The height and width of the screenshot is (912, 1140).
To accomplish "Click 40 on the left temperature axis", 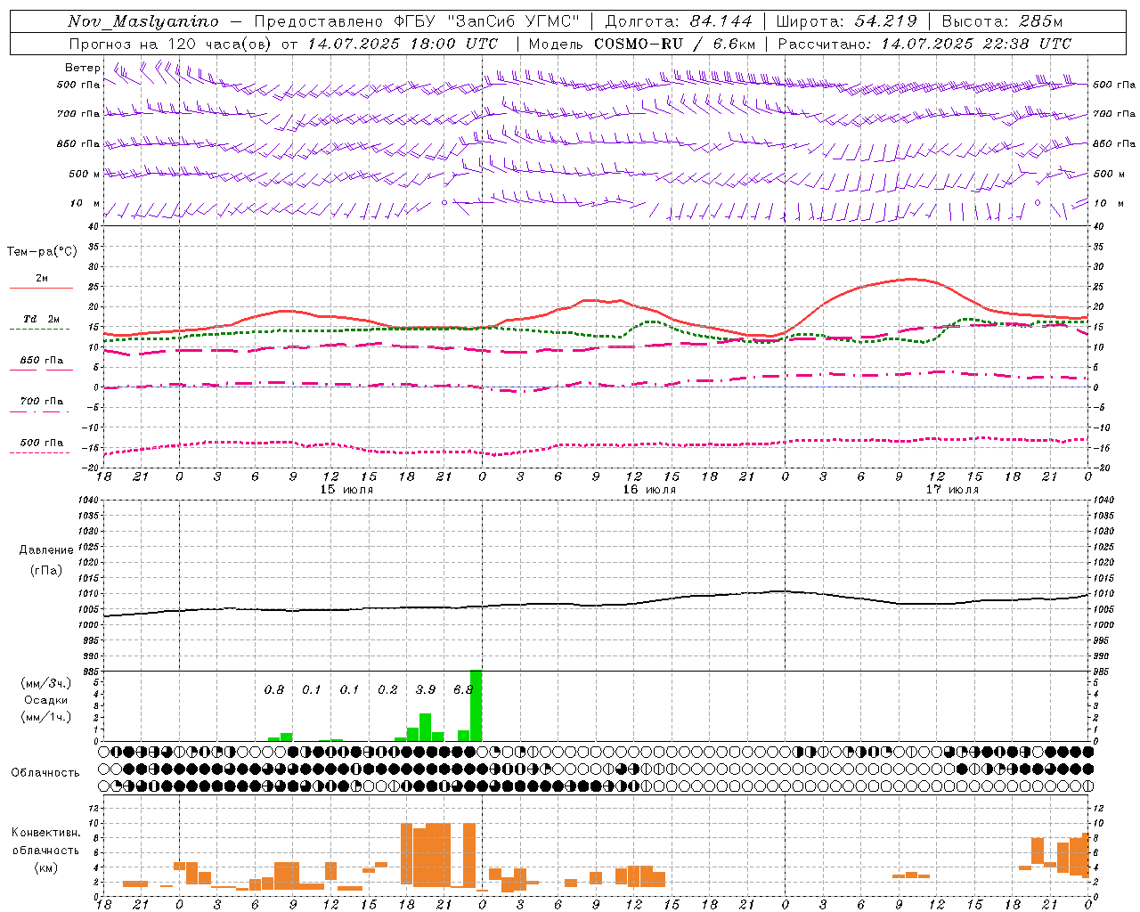I will pos(93,226).
